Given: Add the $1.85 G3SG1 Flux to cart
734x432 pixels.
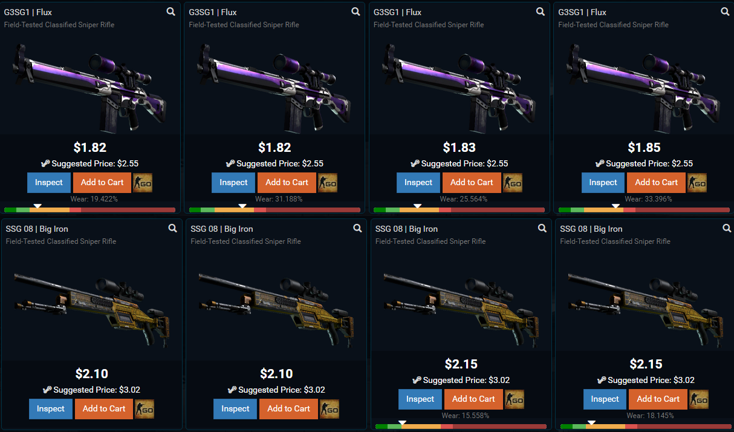Looking at the screenshot, I should [656, 183].
